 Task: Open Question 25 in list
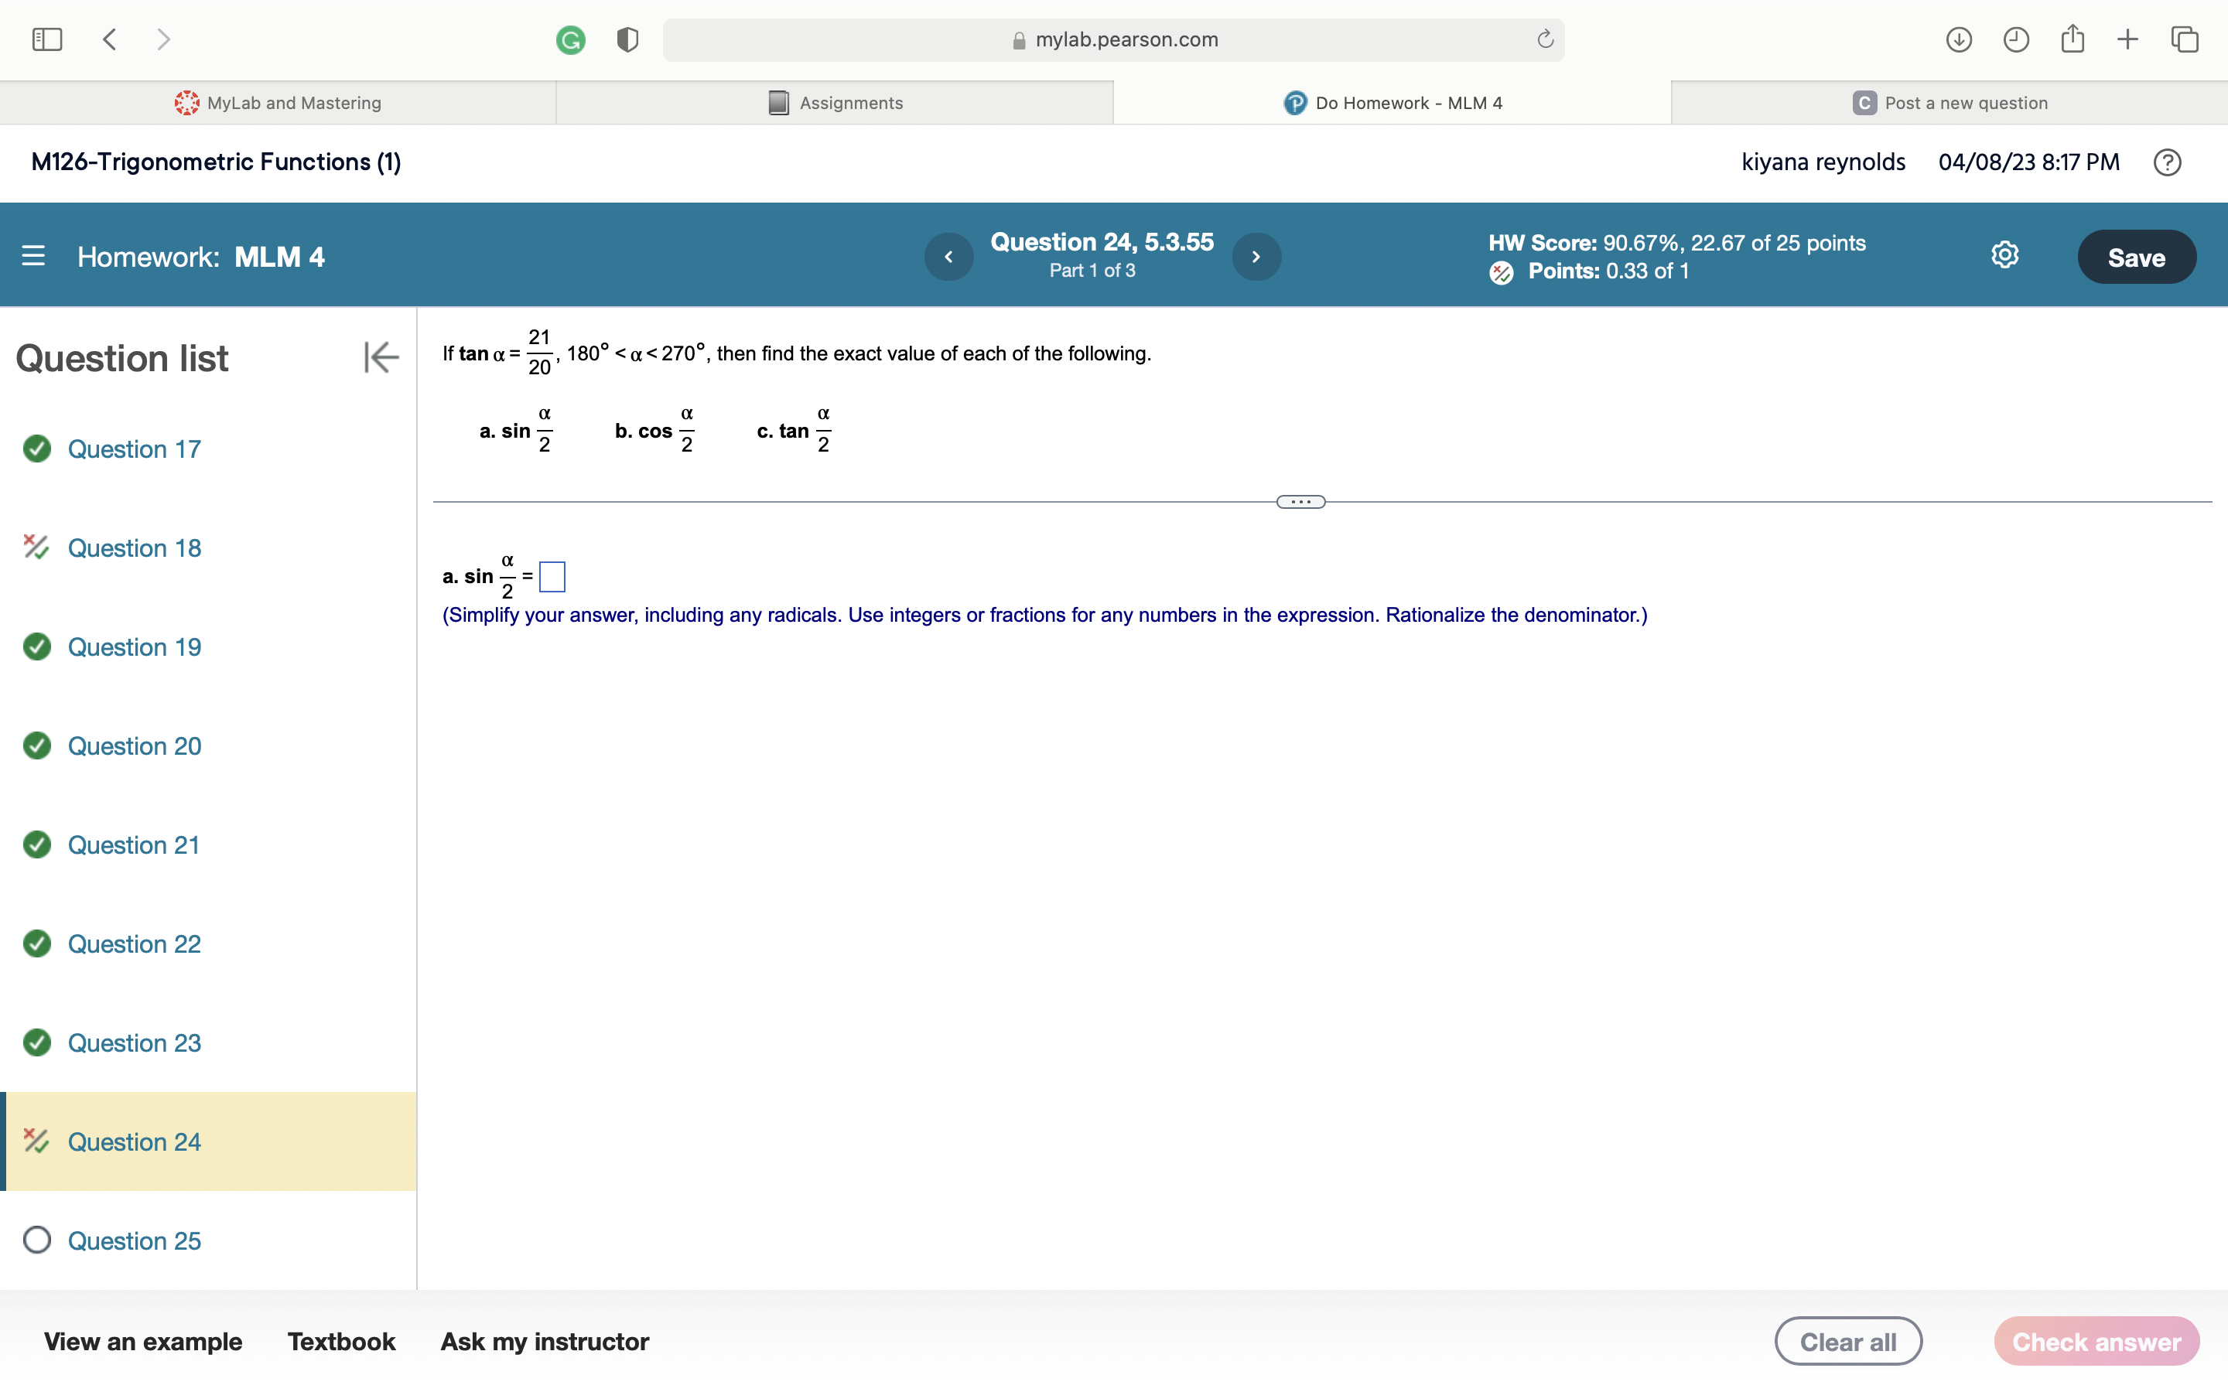[x=135, y=1241]
